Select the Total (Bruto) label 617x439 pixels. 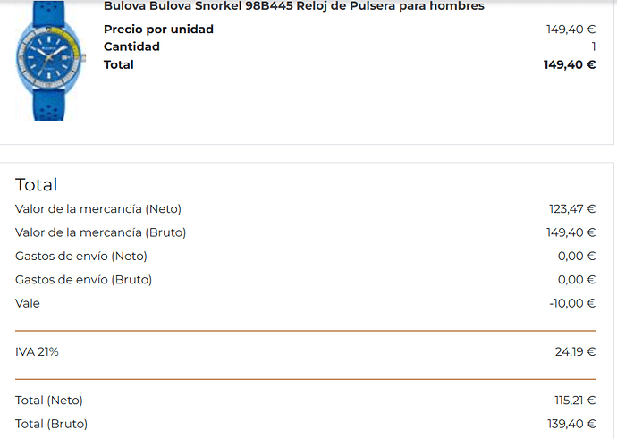52,424
